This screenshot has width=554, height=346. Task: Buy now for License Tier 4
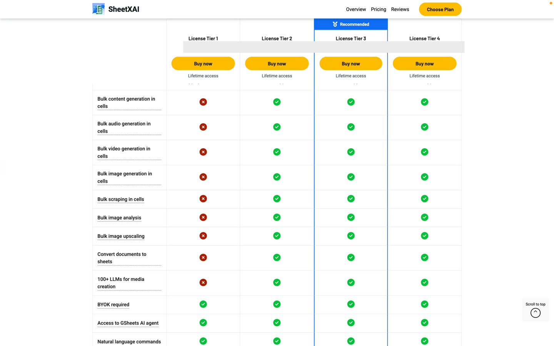424,63
